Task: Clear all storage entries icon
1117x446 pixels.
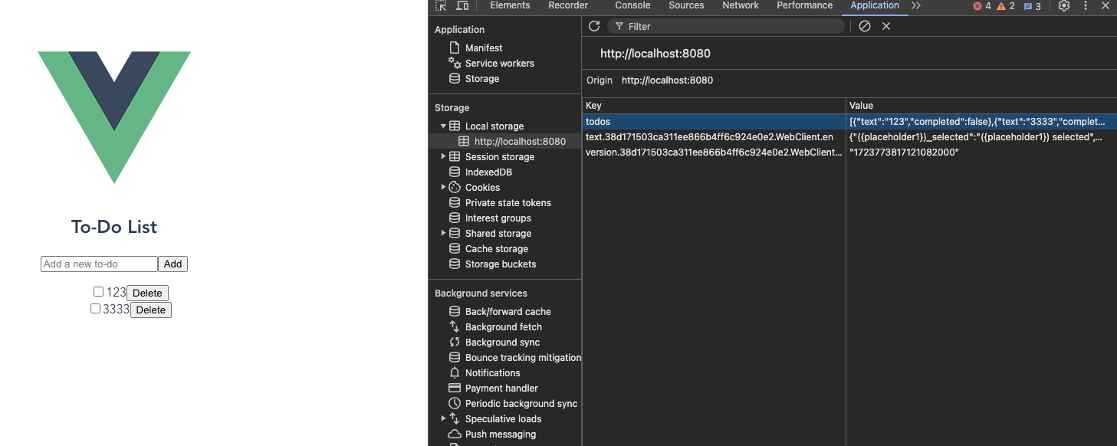Action: click(865, 26)
